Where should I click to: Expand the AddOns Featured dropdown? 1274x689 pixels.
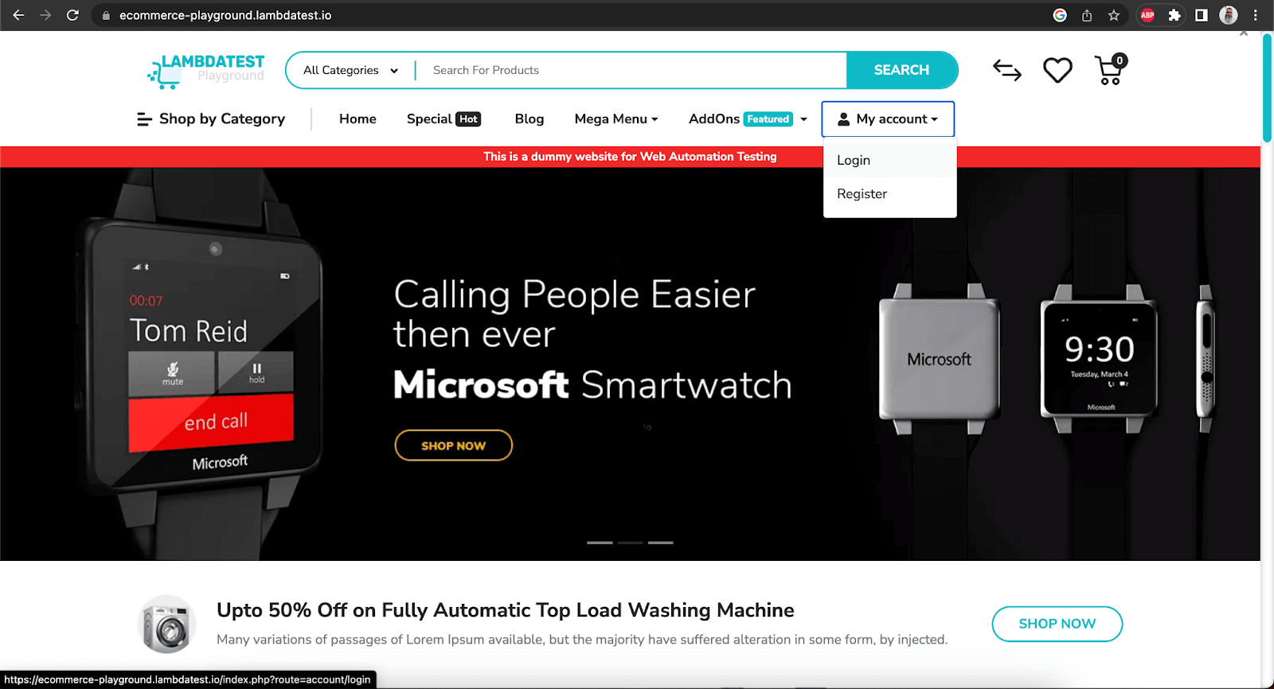click(748, 119)
